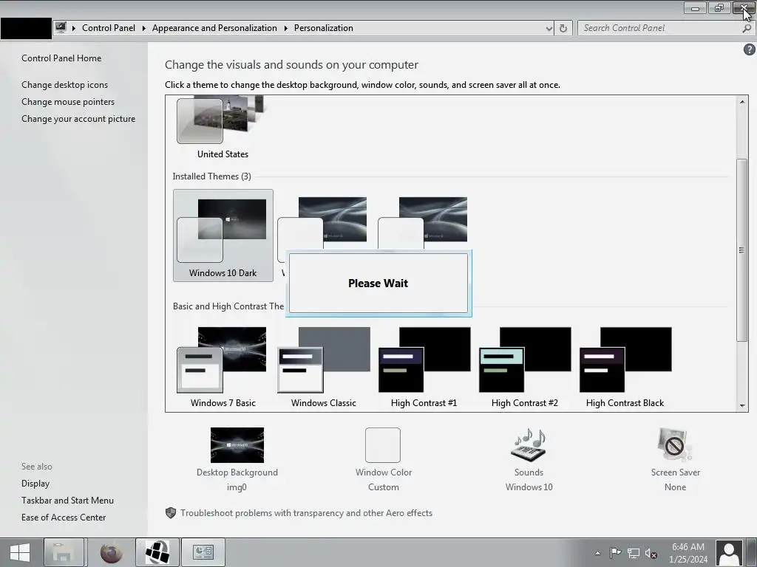Open Troubleshoot problems with transparency link
The height and width of the screenshot is (567, 757).
pyautogui.click(x=306, y=513)
